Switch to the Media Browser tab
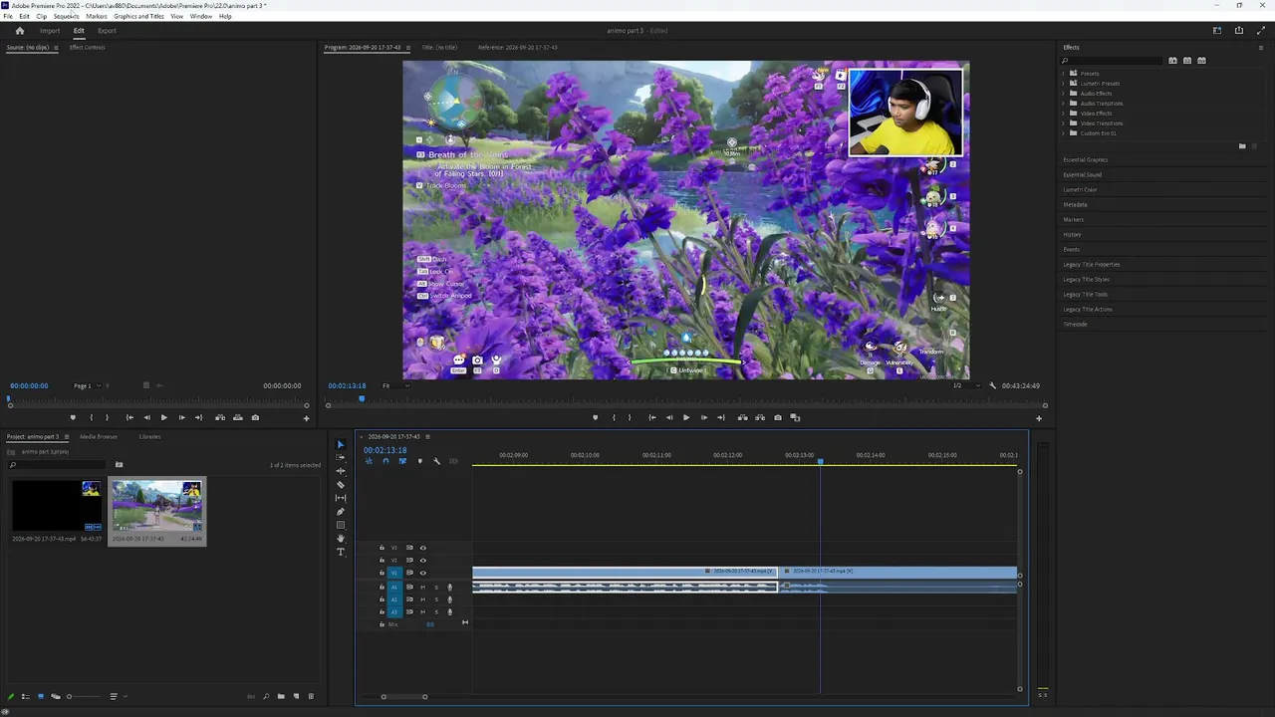 99,436
